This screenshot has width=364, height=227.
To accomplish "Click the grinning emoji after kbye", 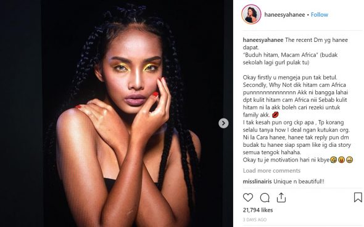I will (350, 160).
